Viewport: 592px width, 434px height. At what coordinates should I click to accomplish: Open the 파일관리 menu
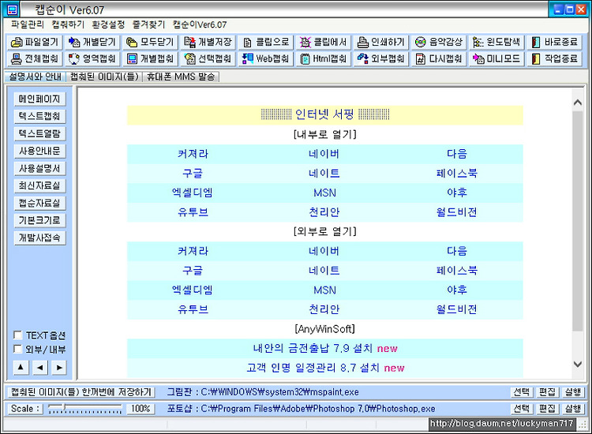point(27,24)
